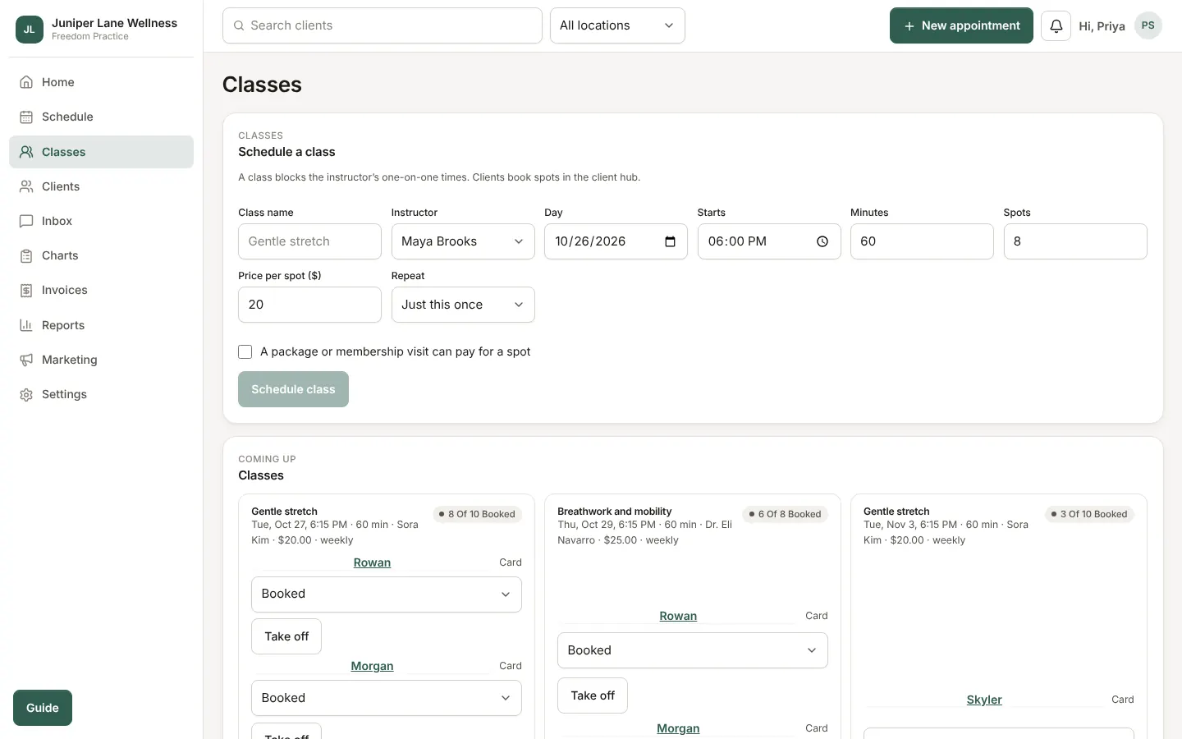Image resolution: width=1182 pixels, height=739 pixels.
Task: Open the Guide button
Action: coord(43,708)
